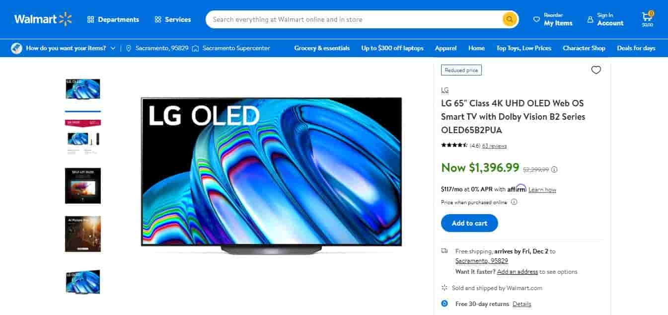Open Up to $300 off laptops
This screenshot has height=315, width=668.
pos(392,48)
